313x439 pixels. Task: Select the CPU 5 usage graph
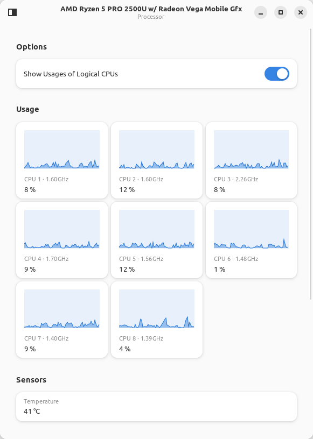[157, 229]
